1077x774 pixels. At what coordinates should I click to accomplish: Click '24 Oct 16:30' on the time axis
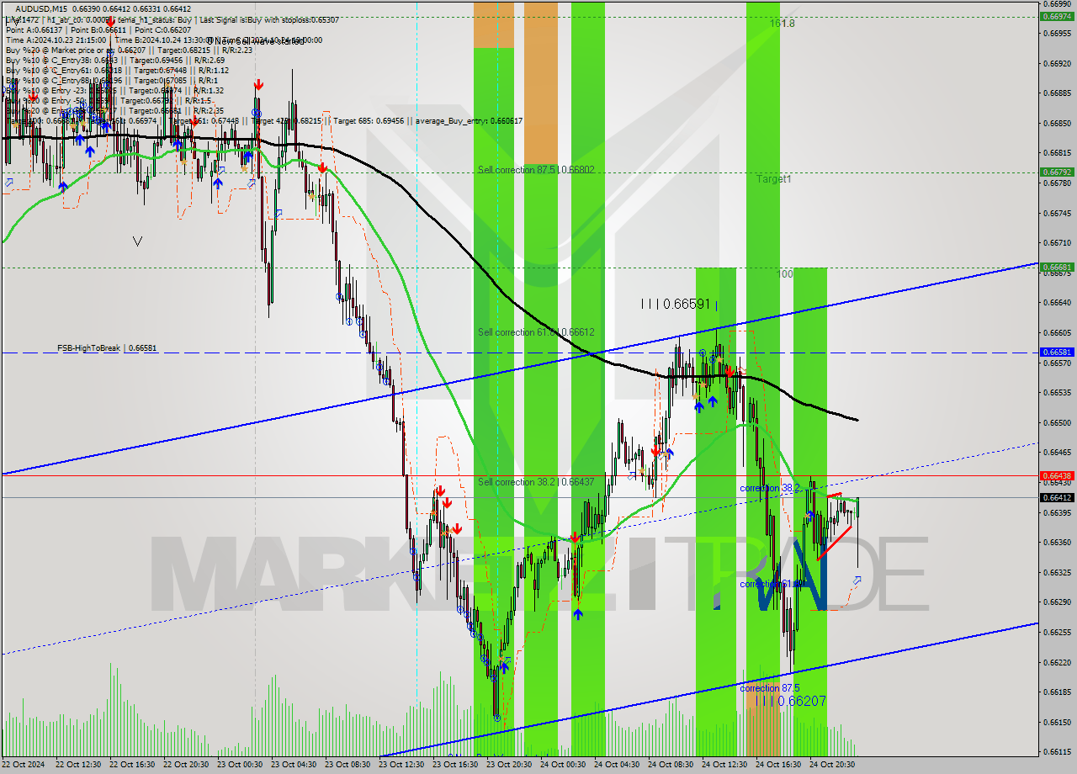tap(778, 765)
